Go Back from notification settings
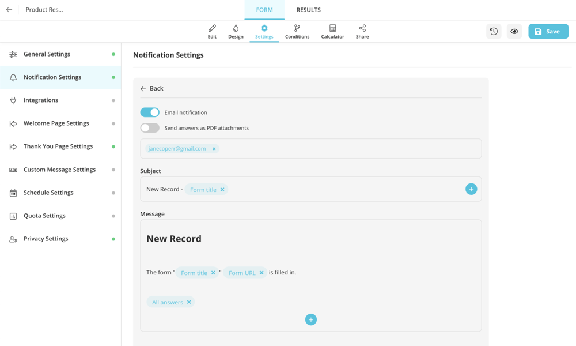Viewport: 576px width, 346px height. tap(152, 89)
